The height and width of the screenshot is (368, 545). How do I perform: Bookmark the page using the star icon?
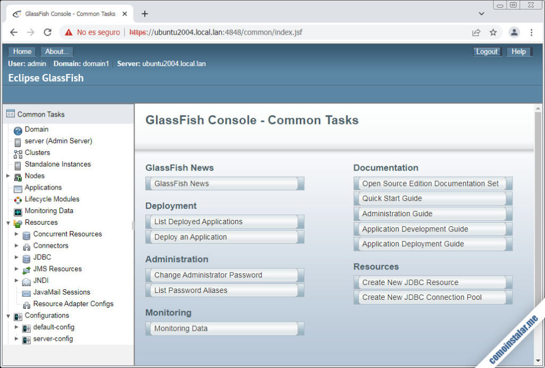(493, 32)
